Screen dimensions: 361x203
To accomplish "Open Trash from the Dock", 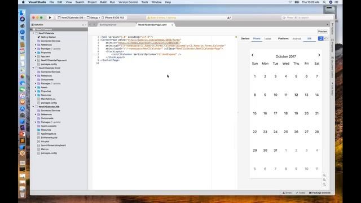I will (x=23, y=195).
